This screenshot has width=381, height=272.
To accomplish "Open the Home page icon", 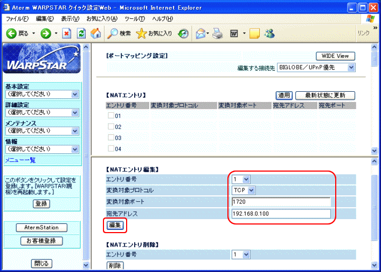I will pos(96,33).
